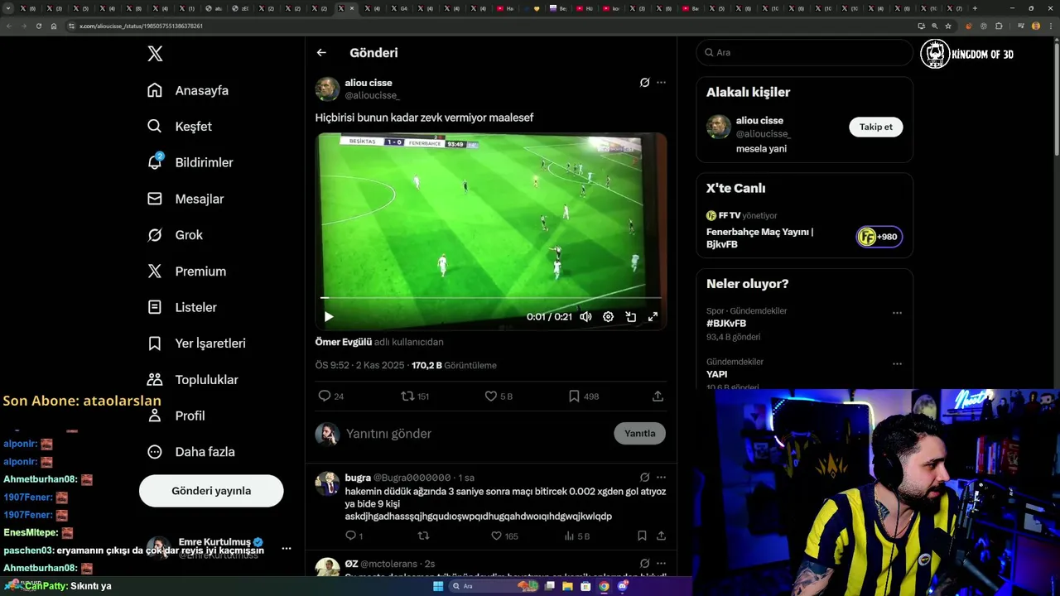Open Keşfet explore page
The width and height of the screenshot is (1060, 596).
click(x=180, y=127)
